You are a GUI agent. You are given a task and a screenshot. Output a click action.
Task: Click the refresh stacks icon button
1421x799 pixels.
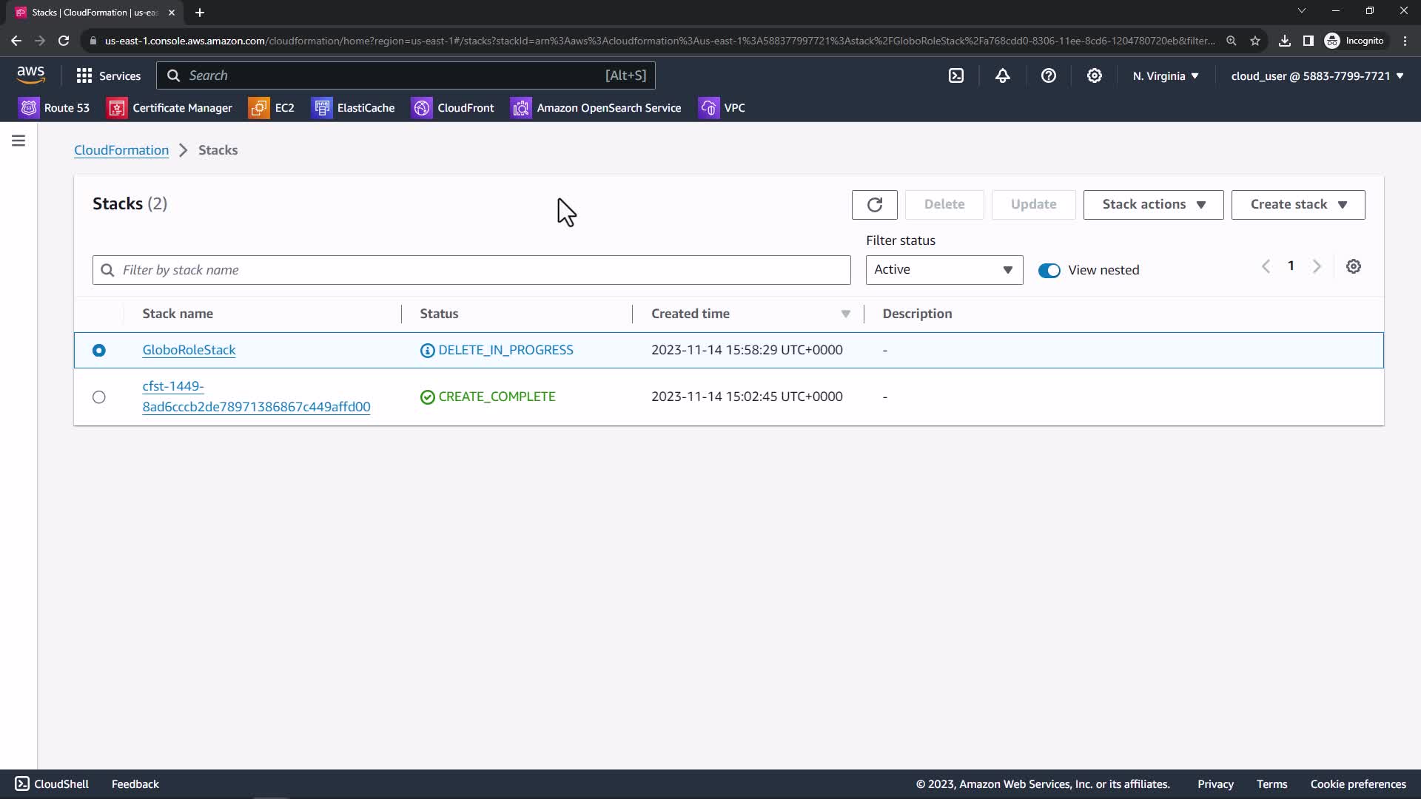pyautogui.click(x=874, y=205)
